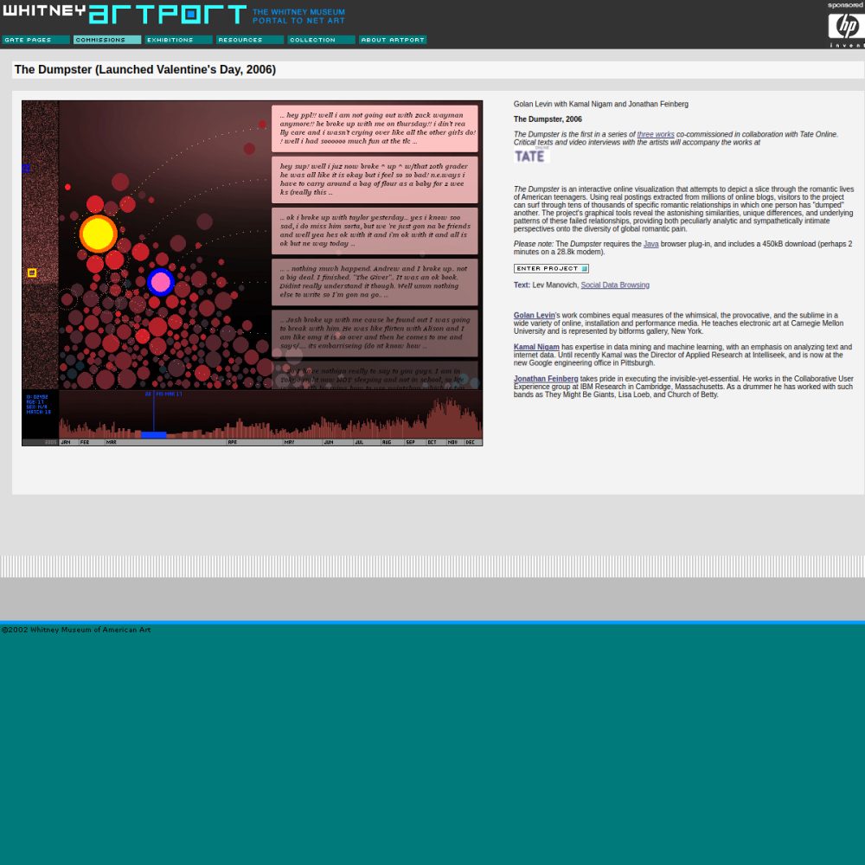Open the Social Data Browsing text link
Image resolution: width=865 pixels, height=865 pixels.
coord(615,285)
